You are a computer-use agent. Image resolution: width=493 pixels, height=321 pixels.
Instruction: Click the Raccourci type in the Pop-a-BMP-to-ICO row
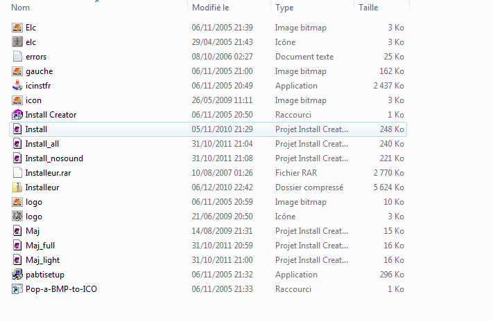click(x=293, y=289)
